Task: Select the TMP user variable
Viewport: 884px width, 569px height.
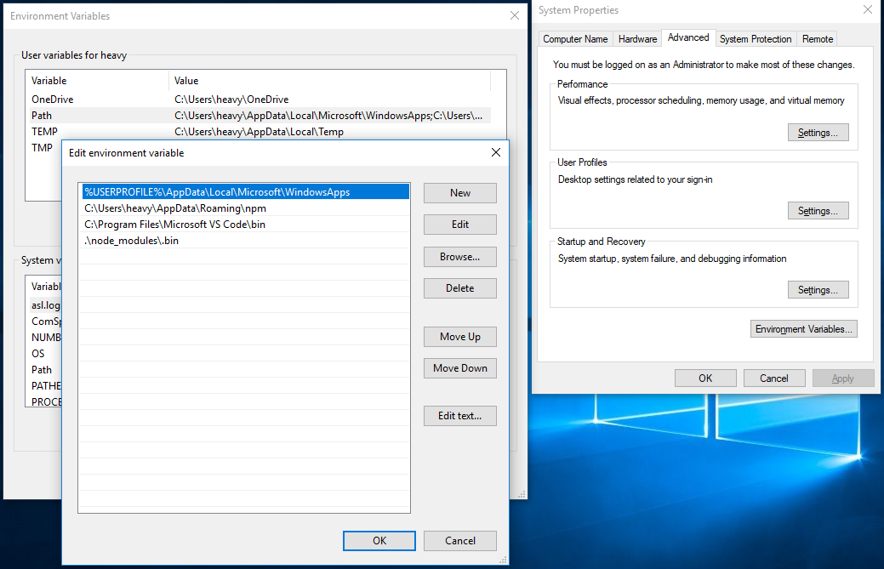Action: (x=44, y=148)
